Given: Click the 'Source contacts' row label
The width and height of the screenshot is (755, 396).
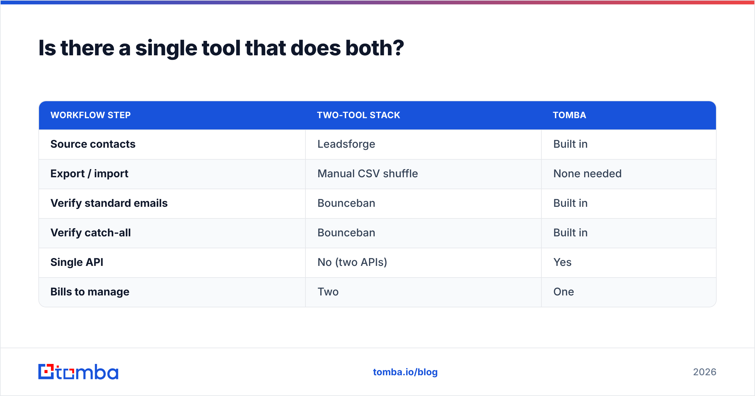Looking at the screenshot, I should point(93,144).
